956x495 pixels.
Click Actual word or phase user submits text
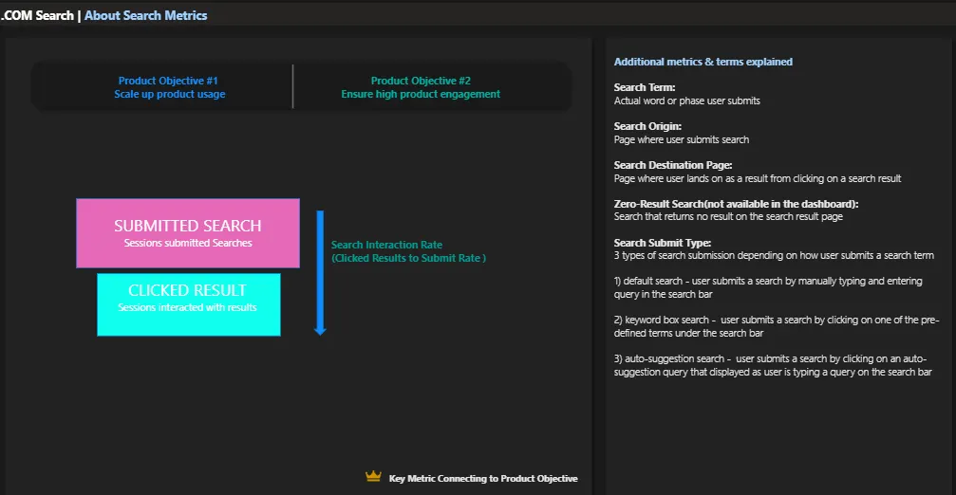(686, 101)
